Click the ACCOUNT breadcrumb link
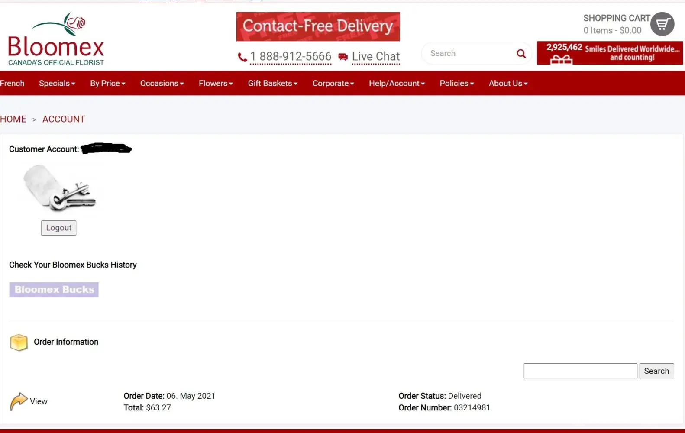The width and height of the screenshot is (685, 433). click(x=64, y=119)
